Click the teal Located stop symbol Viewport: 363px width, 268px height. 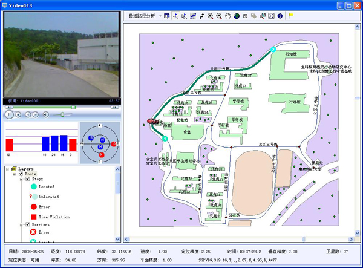(34, 186)
